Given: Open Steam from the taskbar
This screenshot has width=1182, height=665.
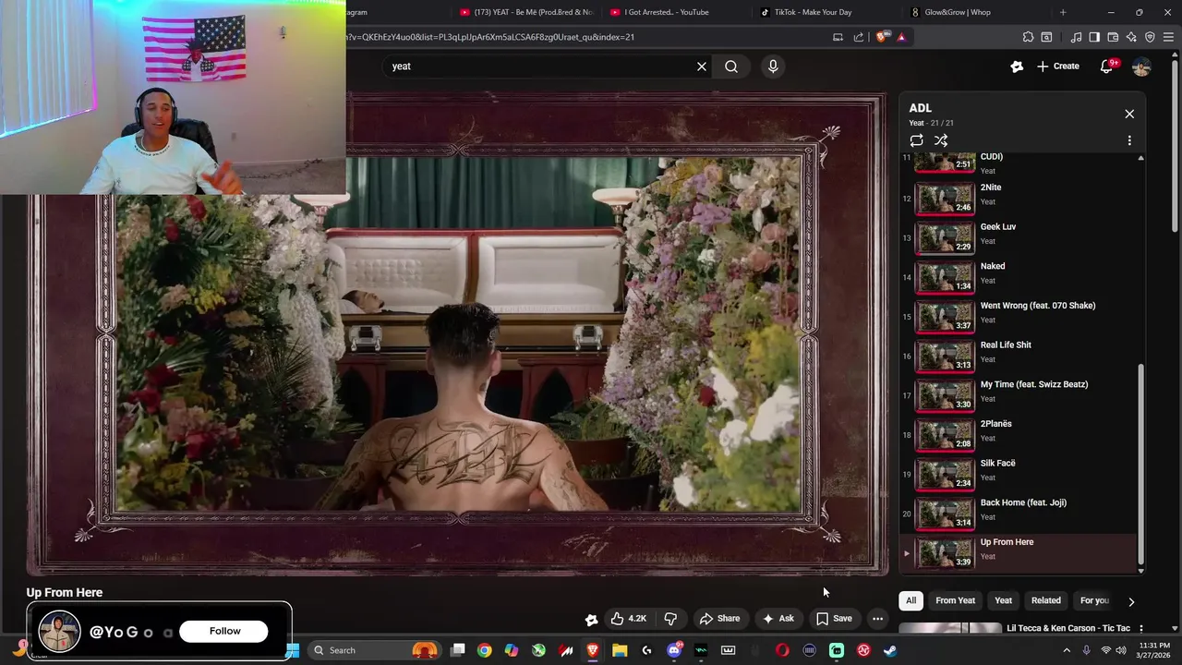Looking at the screenshot, I should click(890, 650).
